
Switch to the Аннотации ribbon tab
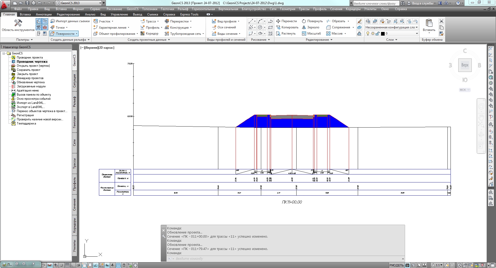44,14
